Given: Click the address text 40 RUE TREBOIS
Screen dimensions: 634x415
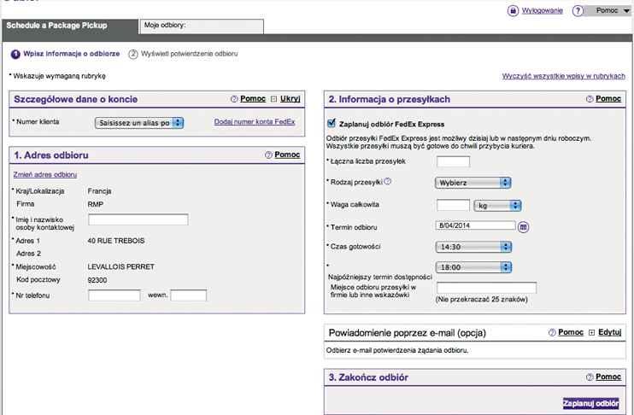Looking at the screenshot, I should click(116, 241).
